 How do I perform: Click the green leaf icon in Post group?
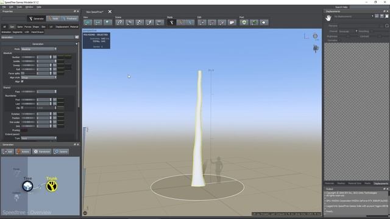(254, 23)
